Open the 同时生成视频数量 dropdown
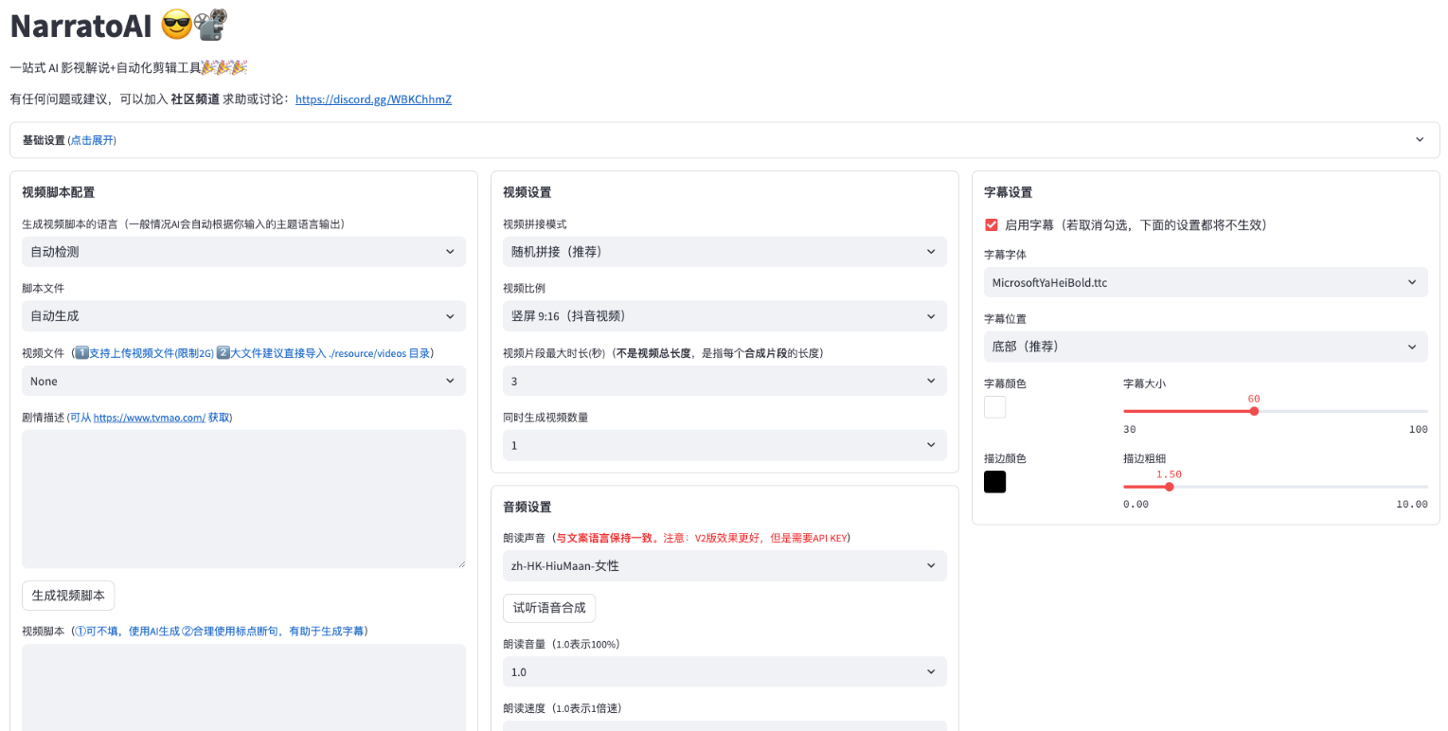The image size is (1448, 731). coord(724,445)
